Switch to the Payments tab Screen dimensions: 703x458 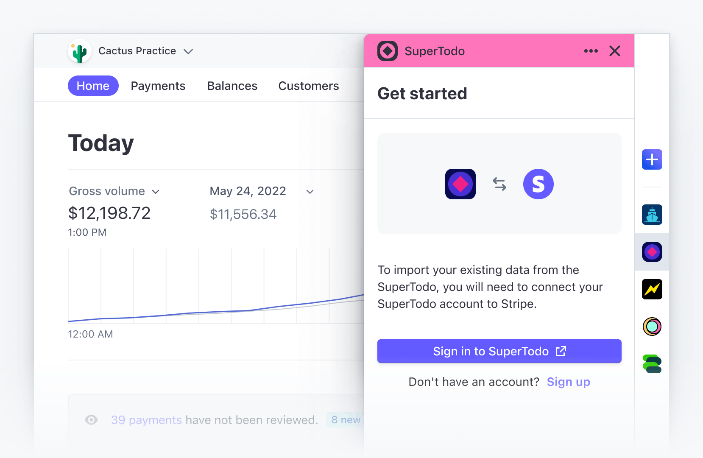pyautogui.click(x=158, y=86)
